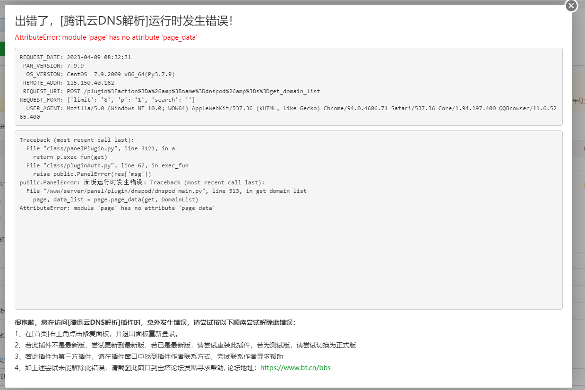Click the REMOTE_ADDR 115.150.40.162 line

click(x=69, y=83)
